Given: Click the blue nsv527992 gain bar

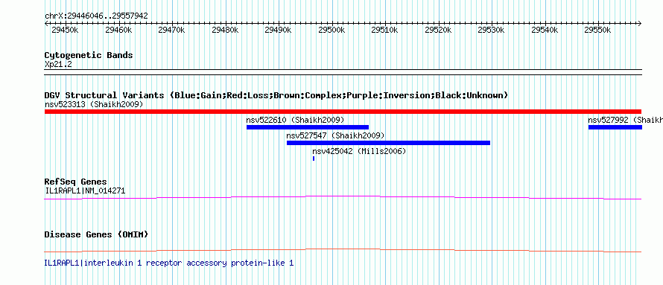Looking at the screenshot, I should pos(615,127).
